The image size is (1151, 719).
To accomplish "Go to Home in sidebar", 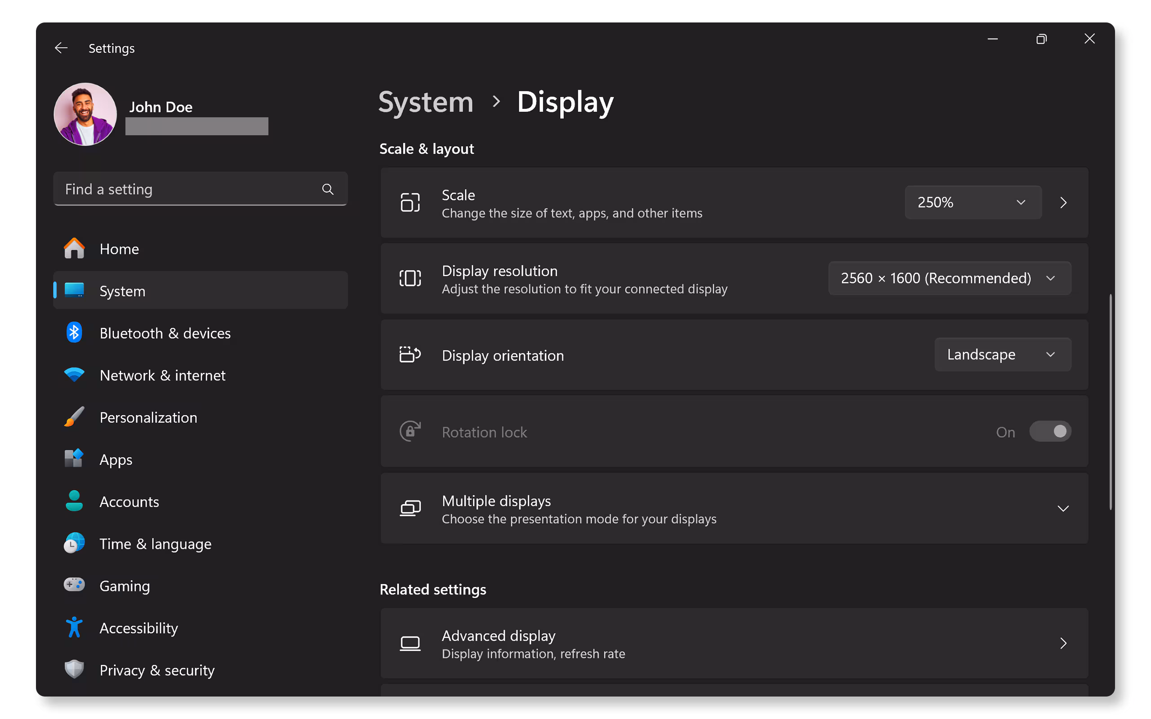I will [x=200, y=248].
